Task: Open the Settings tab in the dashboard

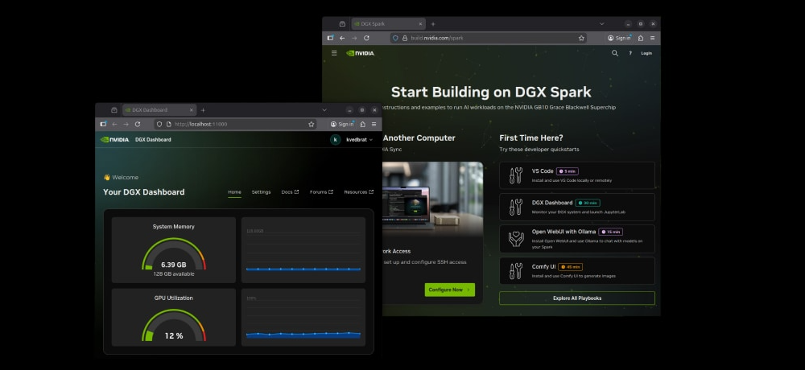Action: [262, 192]
